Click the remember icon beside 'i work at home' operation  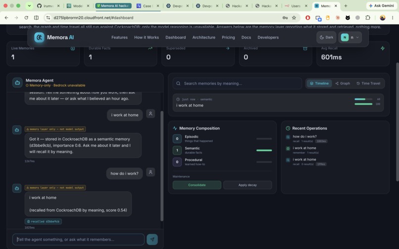click(288, 148)
